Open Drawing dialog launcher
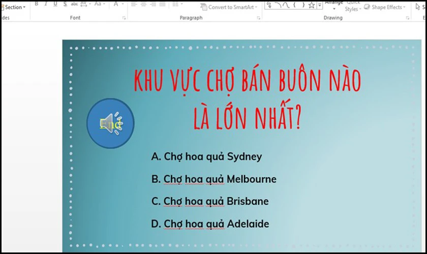427x254 pixels. click(408, 18)
